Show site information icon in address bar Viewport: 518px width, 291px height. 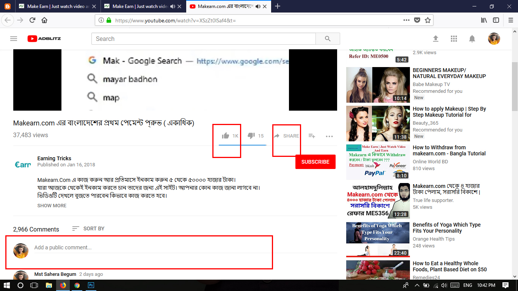click(101, 20)
